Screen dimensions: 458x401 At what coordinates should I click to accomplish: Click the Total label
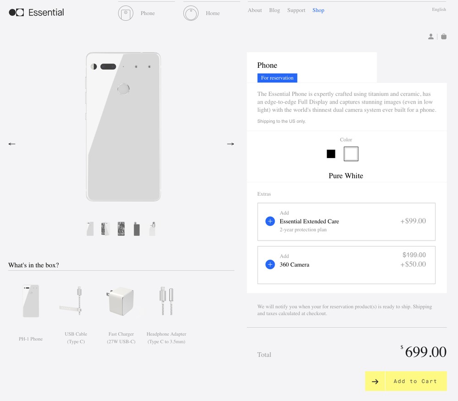coord(264,355)
